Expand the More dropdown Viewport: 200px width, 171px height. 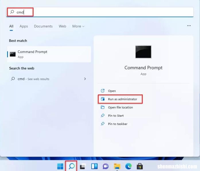coord(78,26)
